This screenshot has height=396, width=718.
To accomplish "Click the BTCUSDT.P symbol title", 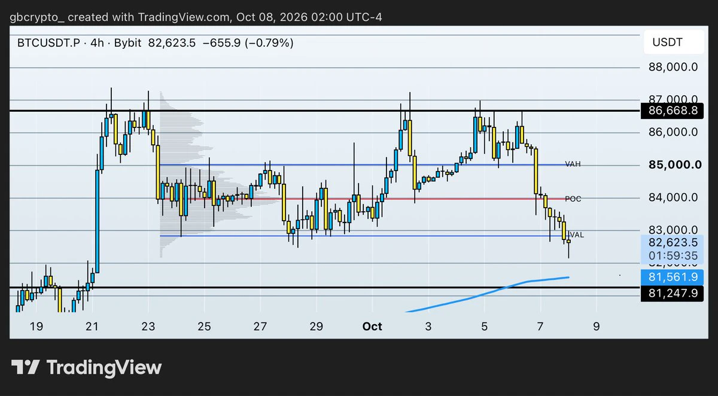I will [48, 43].
